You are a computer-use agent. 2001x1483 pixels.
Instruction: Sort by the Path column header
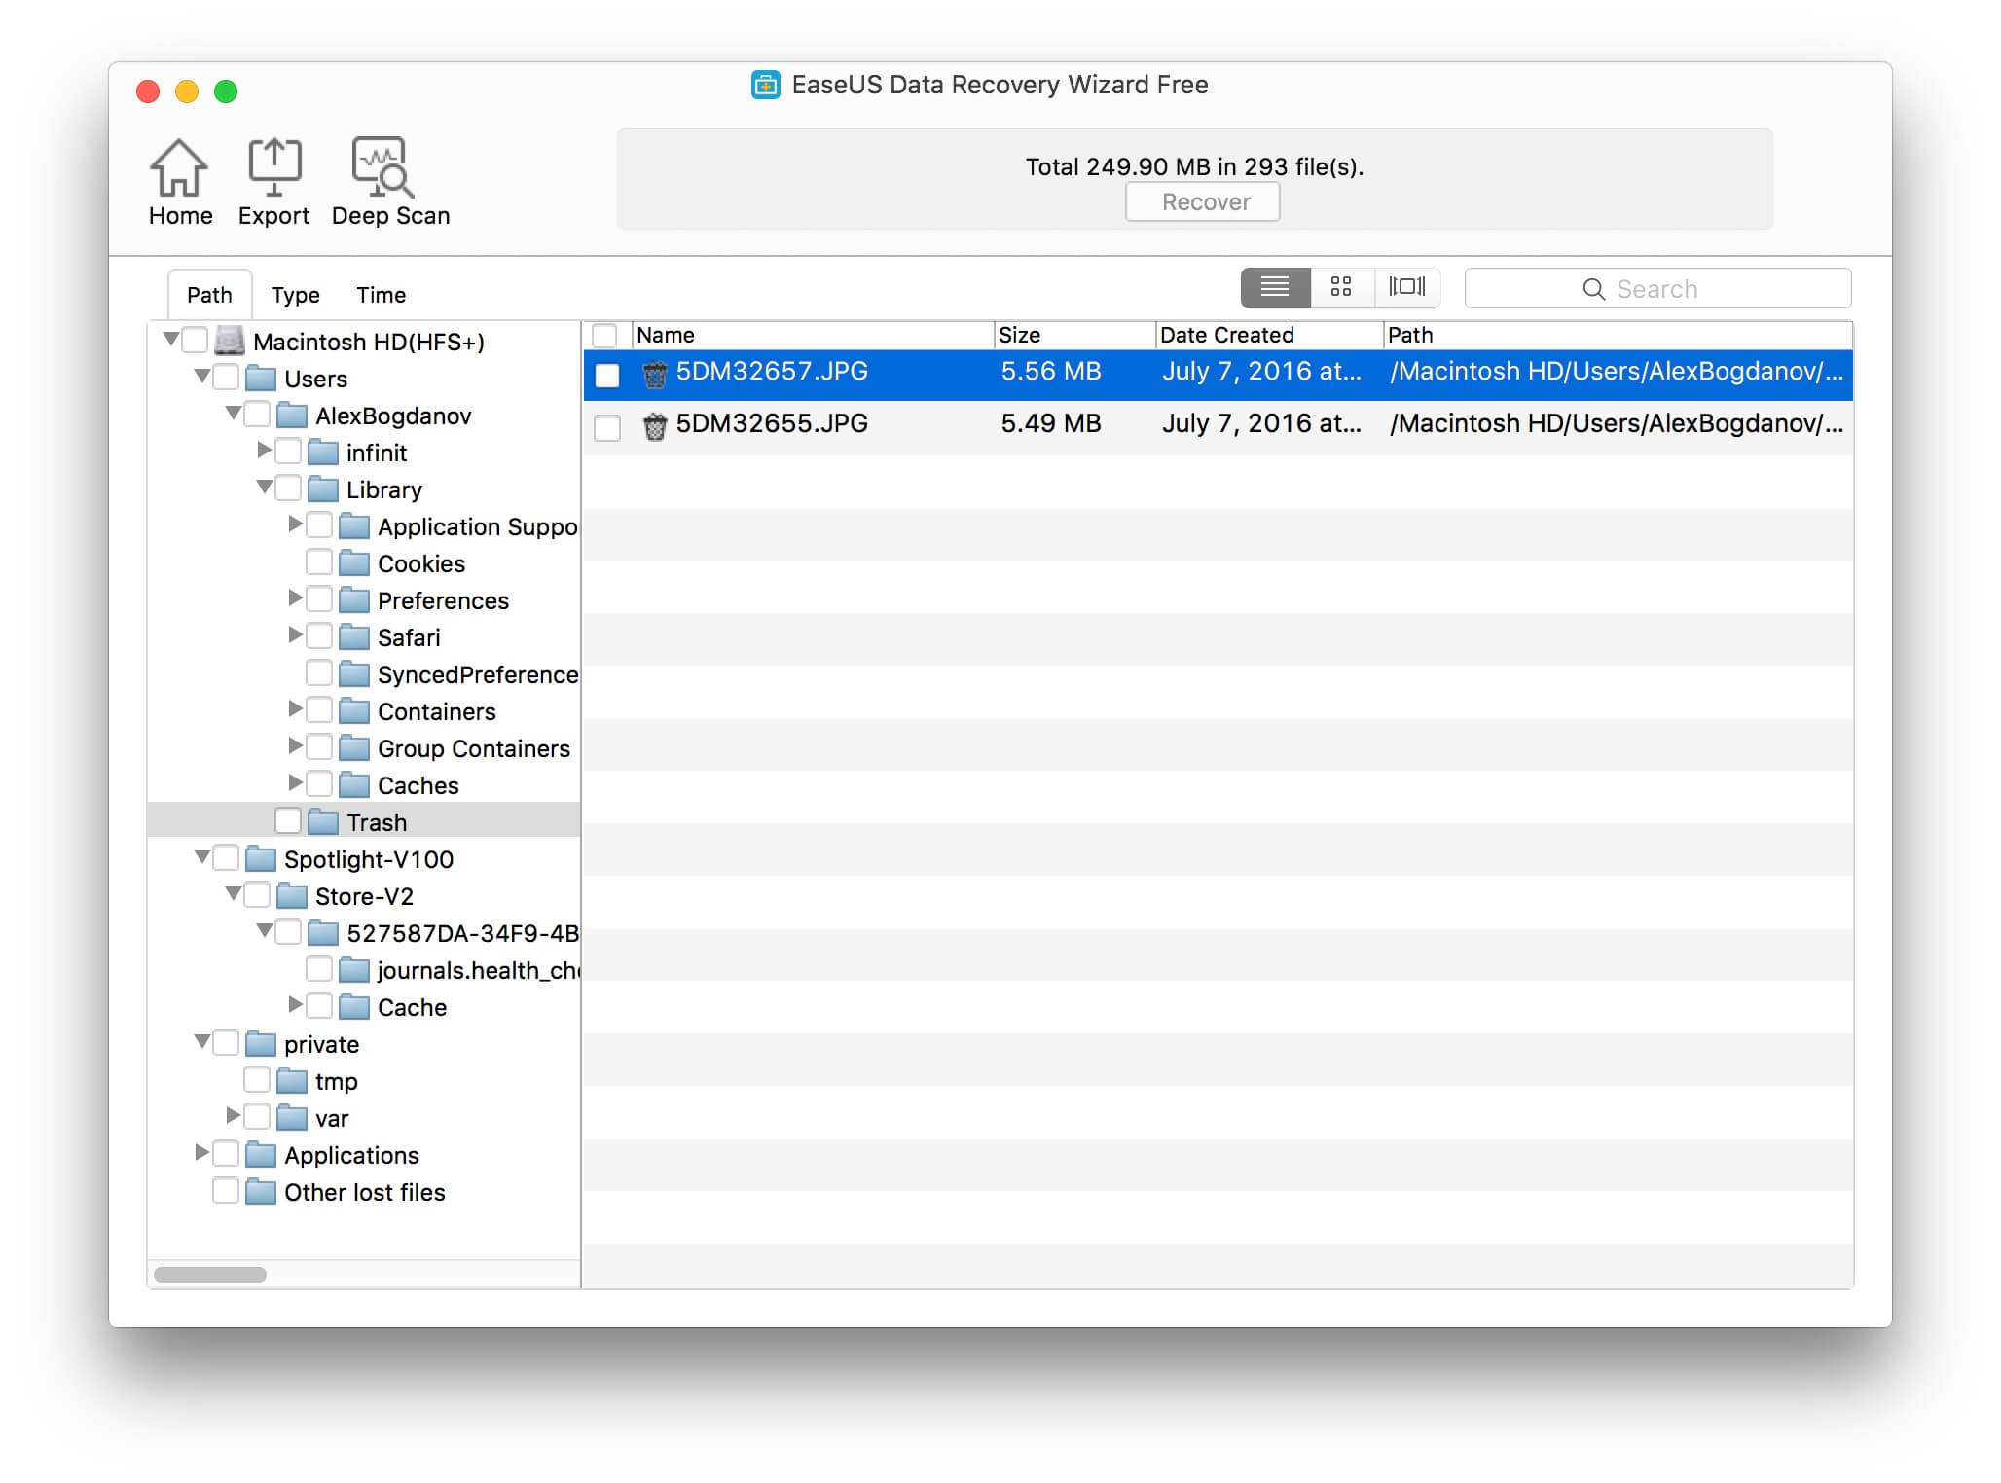tap(1618, 335)
